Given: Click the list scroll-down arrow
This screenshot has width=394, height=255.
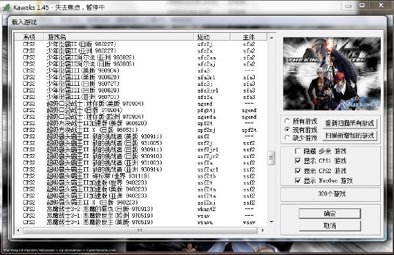Looking at the screenshot, I should [x=271, y=222].
